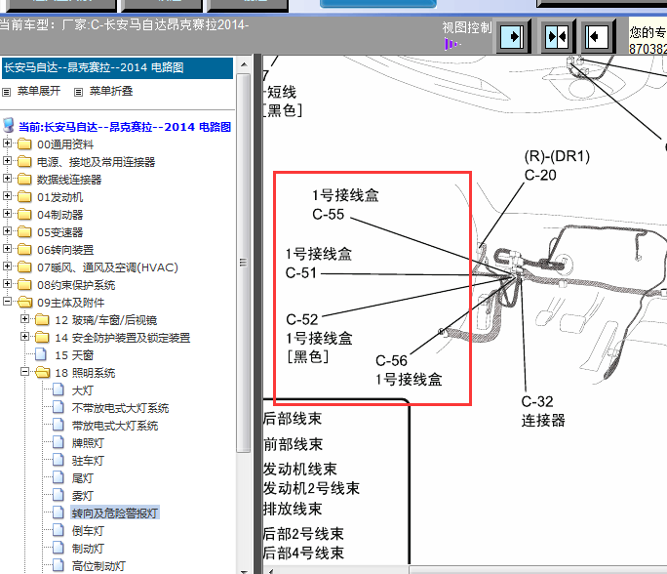The width and height of the screenshot is (667, 574).
Task: Click the view control left-arrow icon
Action: tap(597, 37)
